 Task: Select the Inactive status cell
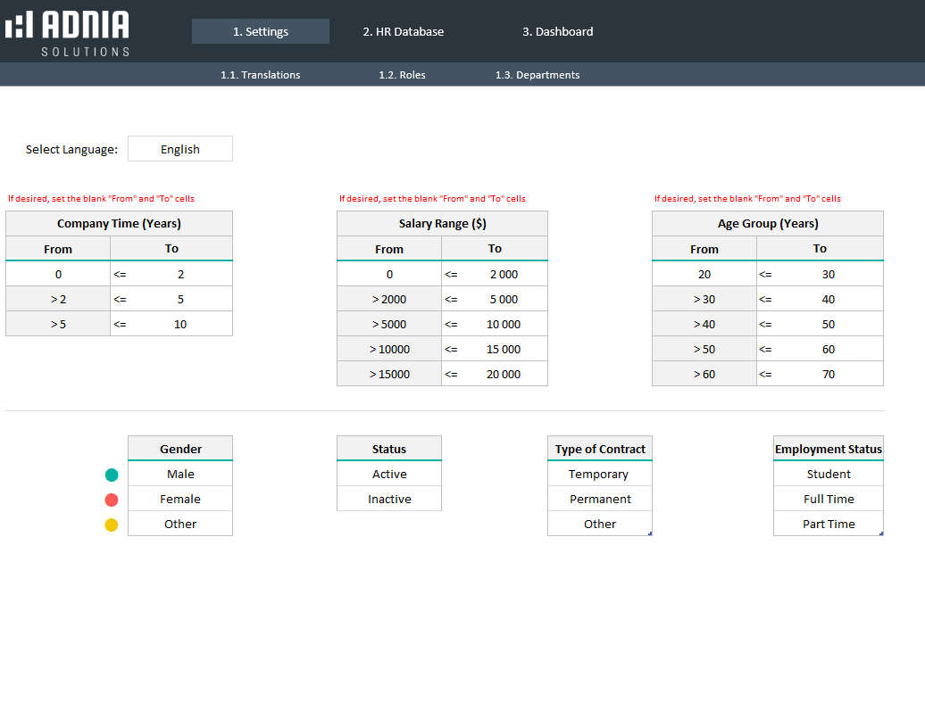pyautogui.click(x=389, y=499)
